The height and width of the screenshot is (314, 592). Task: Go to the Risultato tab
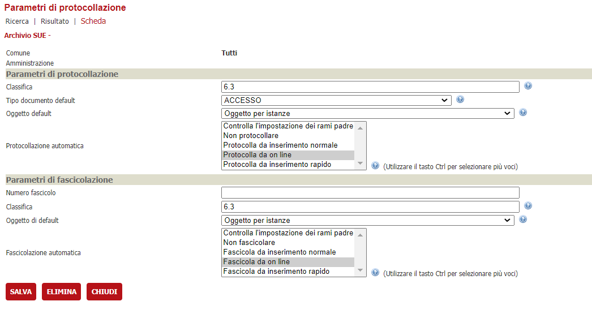point(55,21)
